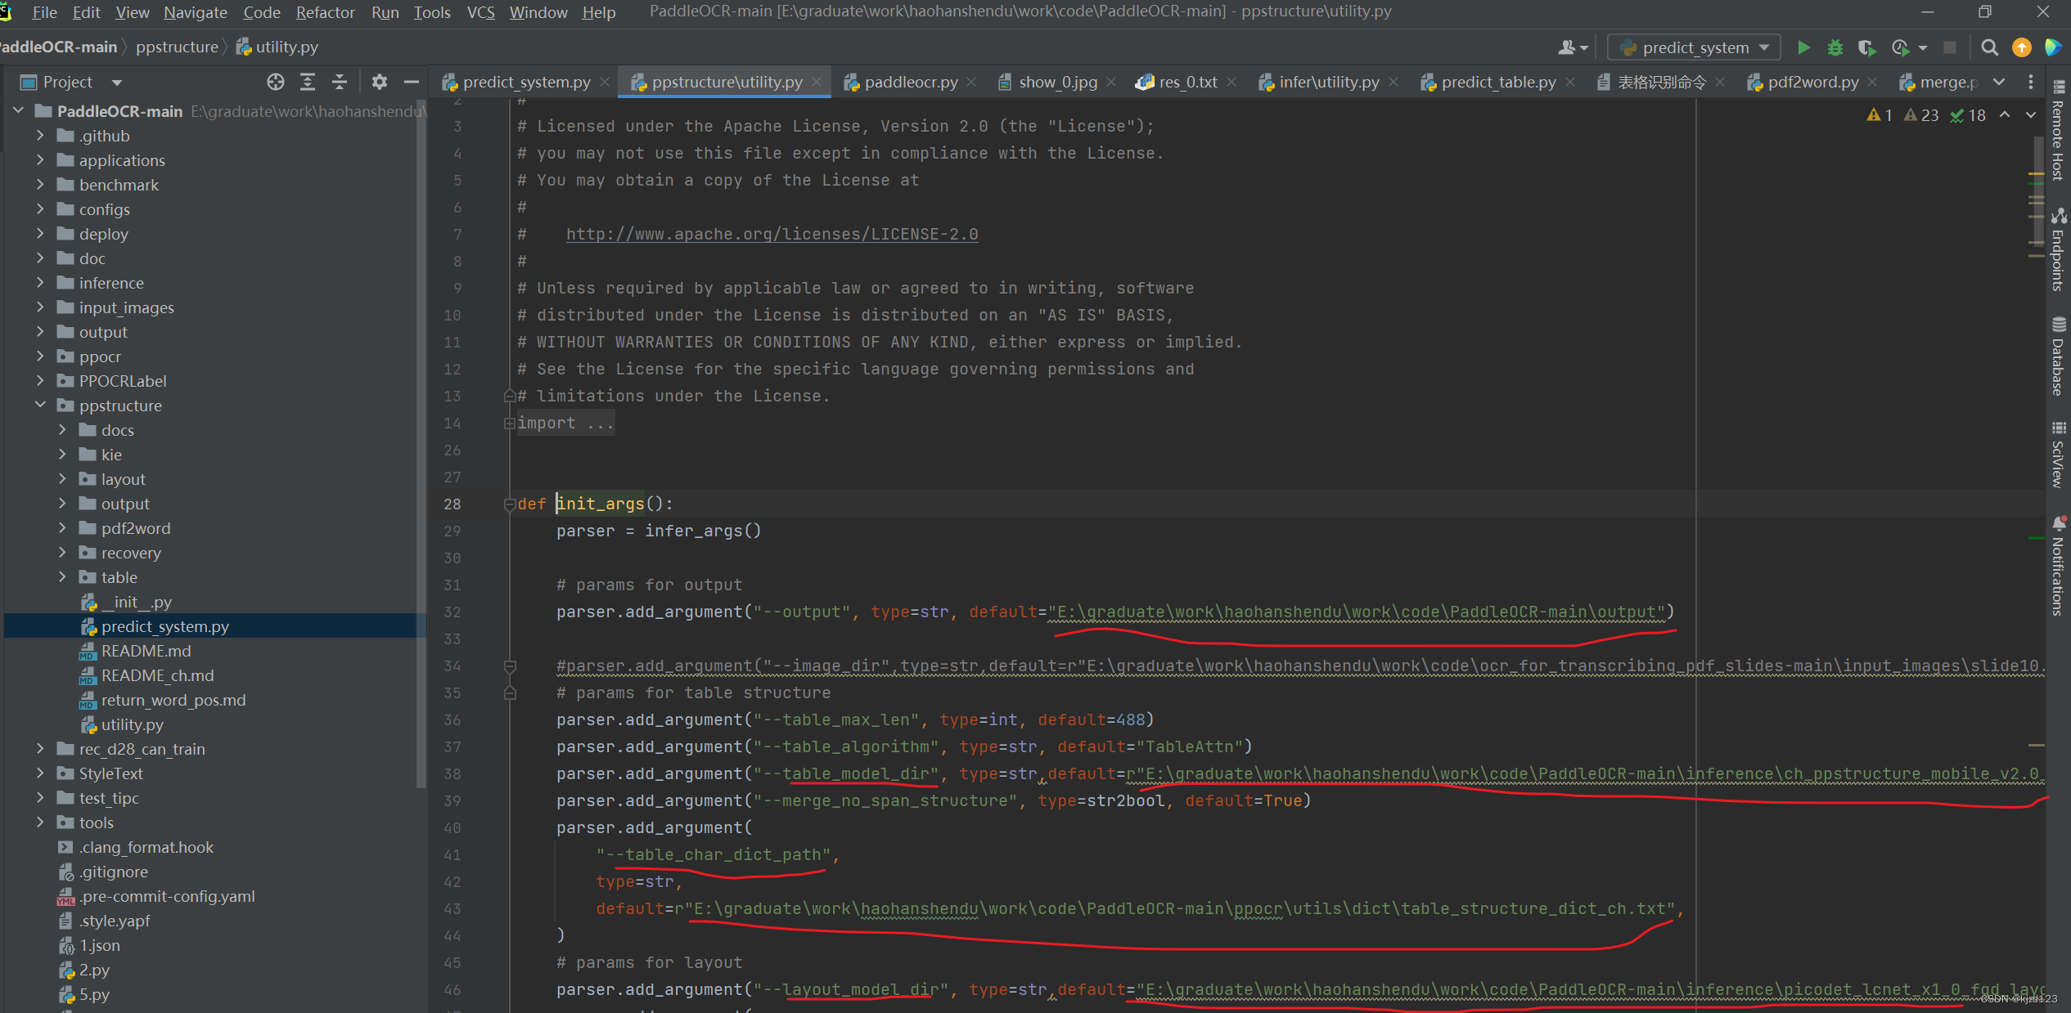Click the Debug bug icon
The height and width of the screenshot is (1013, 2071).
point(1835,48)
